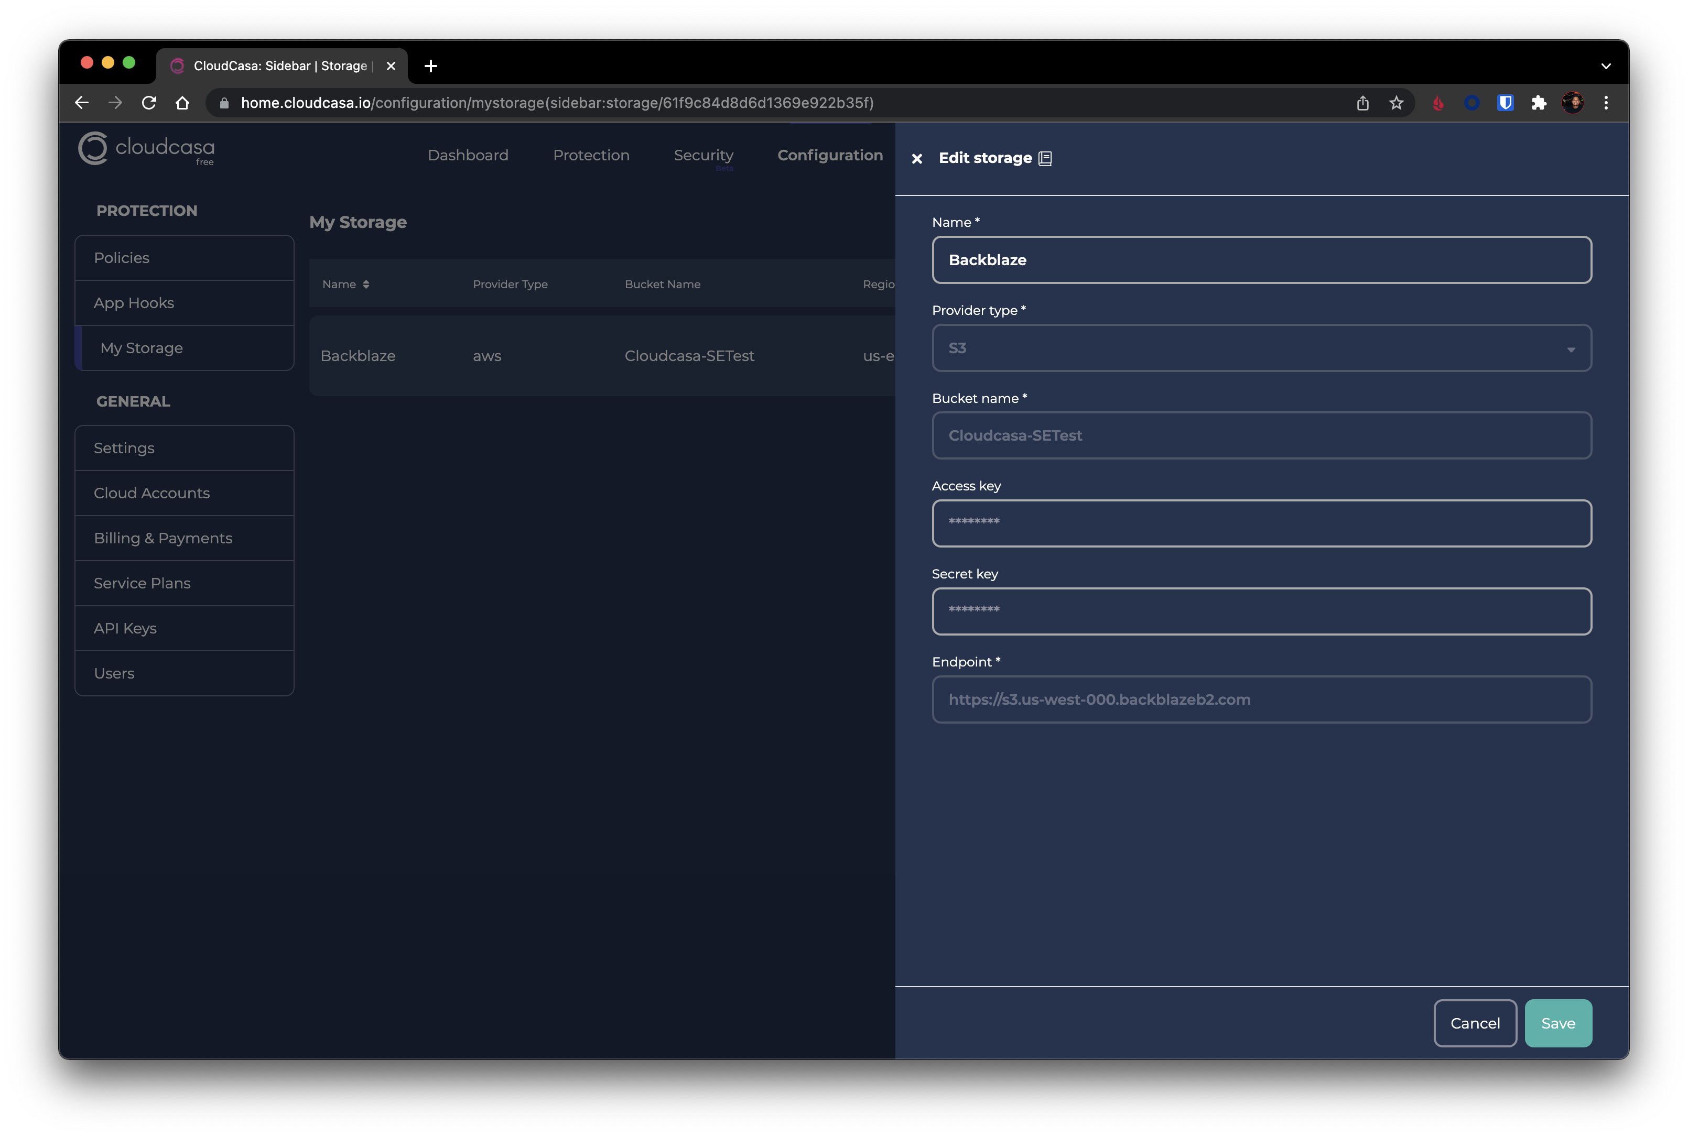Open Users in the sidebar
This screenshot has height=1137, width=1688.
pos(184,673)
